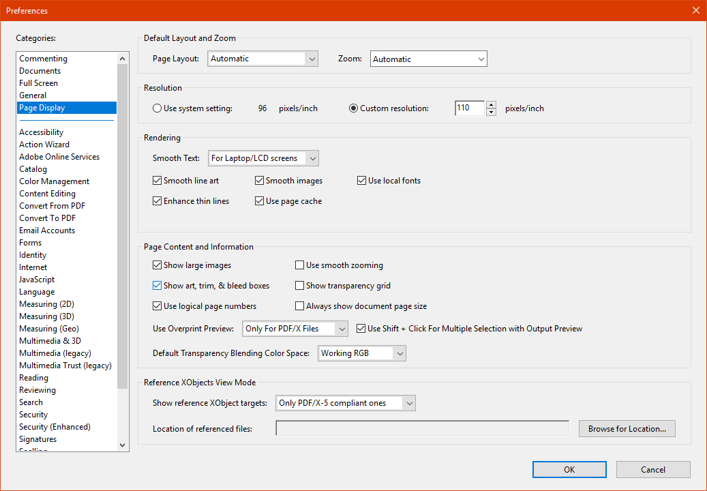This screenshot has height=491, width=707.
Task: Uncheck Use logical page numbers
Action: [x=157, y=306]
